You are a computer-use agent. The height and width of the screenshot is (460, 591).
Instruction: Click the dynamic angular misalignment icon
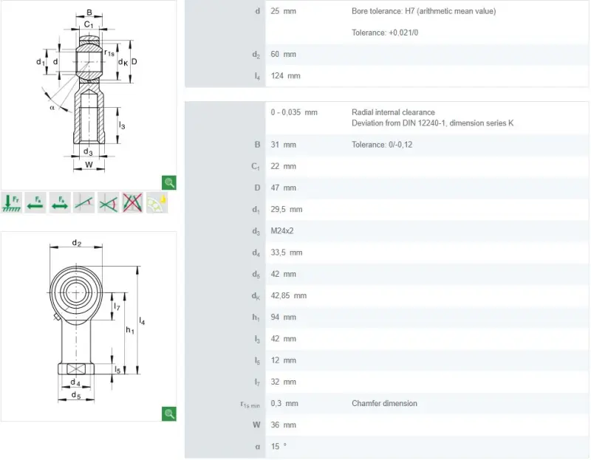point(108,203)
